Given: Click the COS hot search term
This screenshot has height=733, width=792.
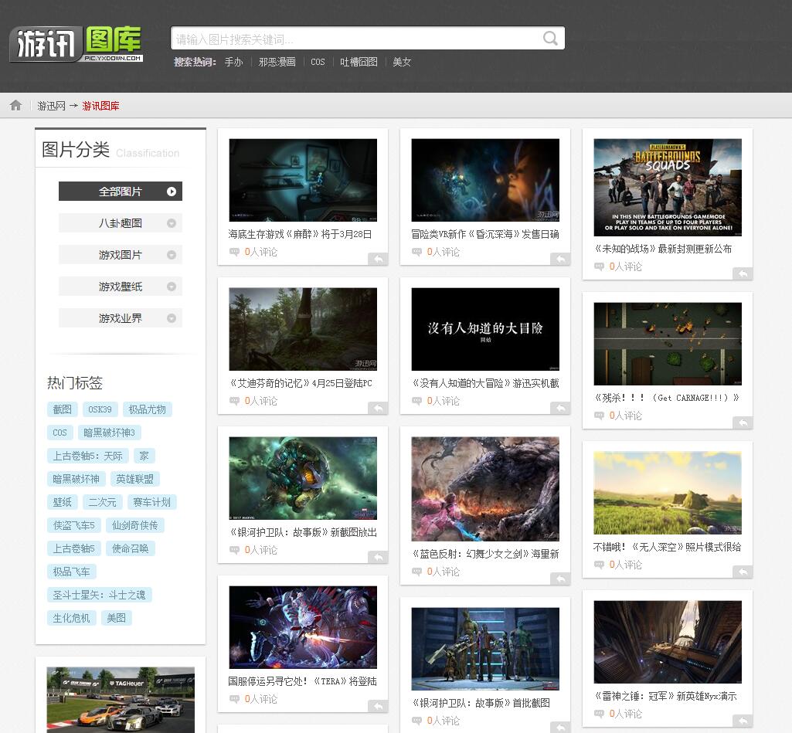Looking at the screenshot, I should [x=318, y=62].
